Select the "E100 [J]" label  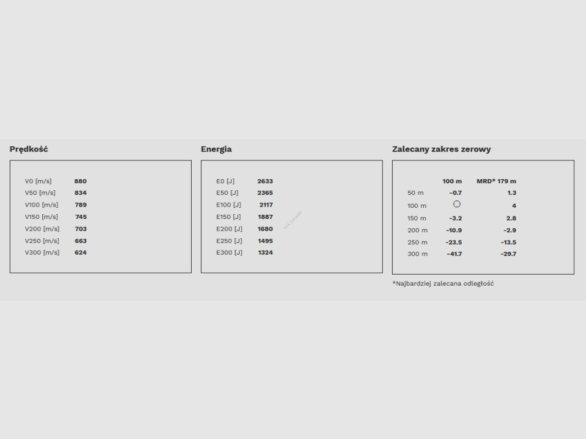click(229, 205)
